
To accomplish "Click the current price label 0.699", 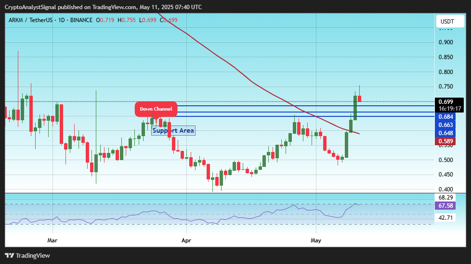I will point(446,102).
